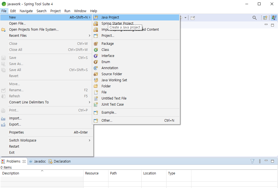Image resolution: width=278 pixels, height=188 pixels.
Task: Minimize the Problems view panel
Action: click(x=266, y=161)
